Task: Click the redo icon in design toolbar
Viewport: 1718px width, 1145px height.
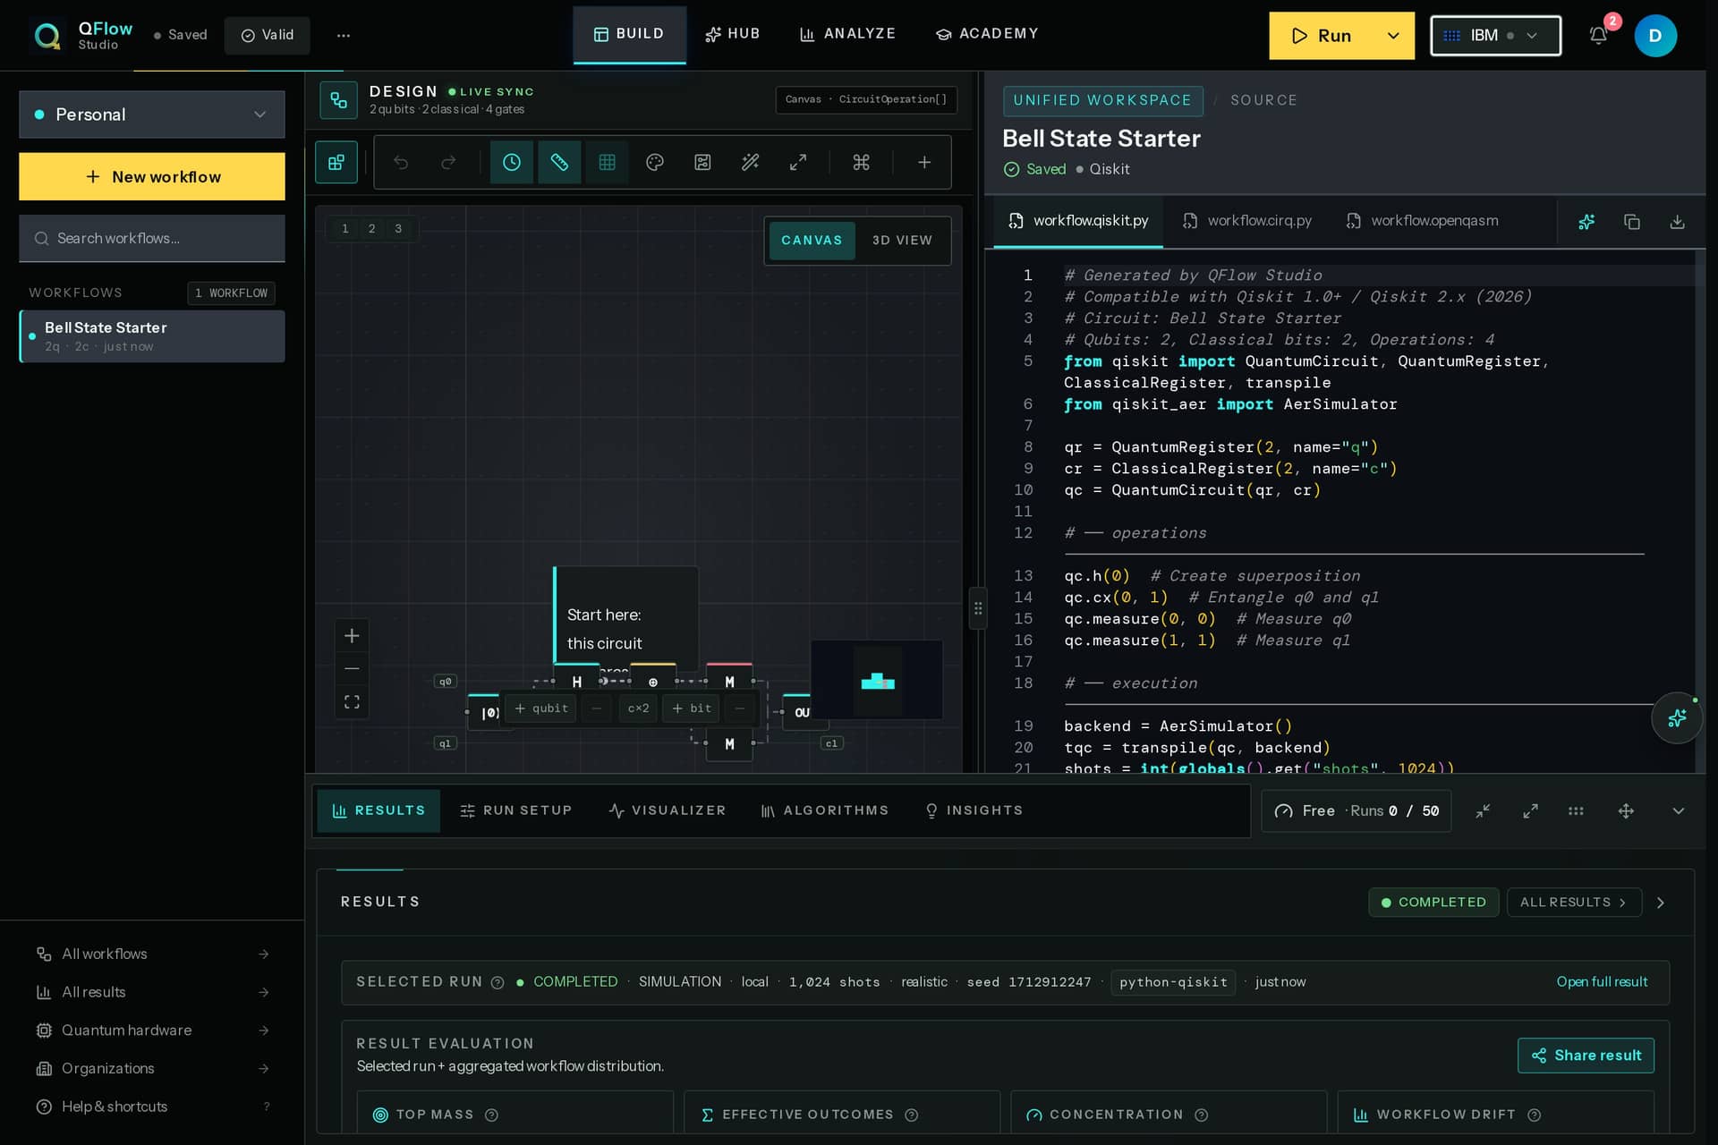Action: 448,162
